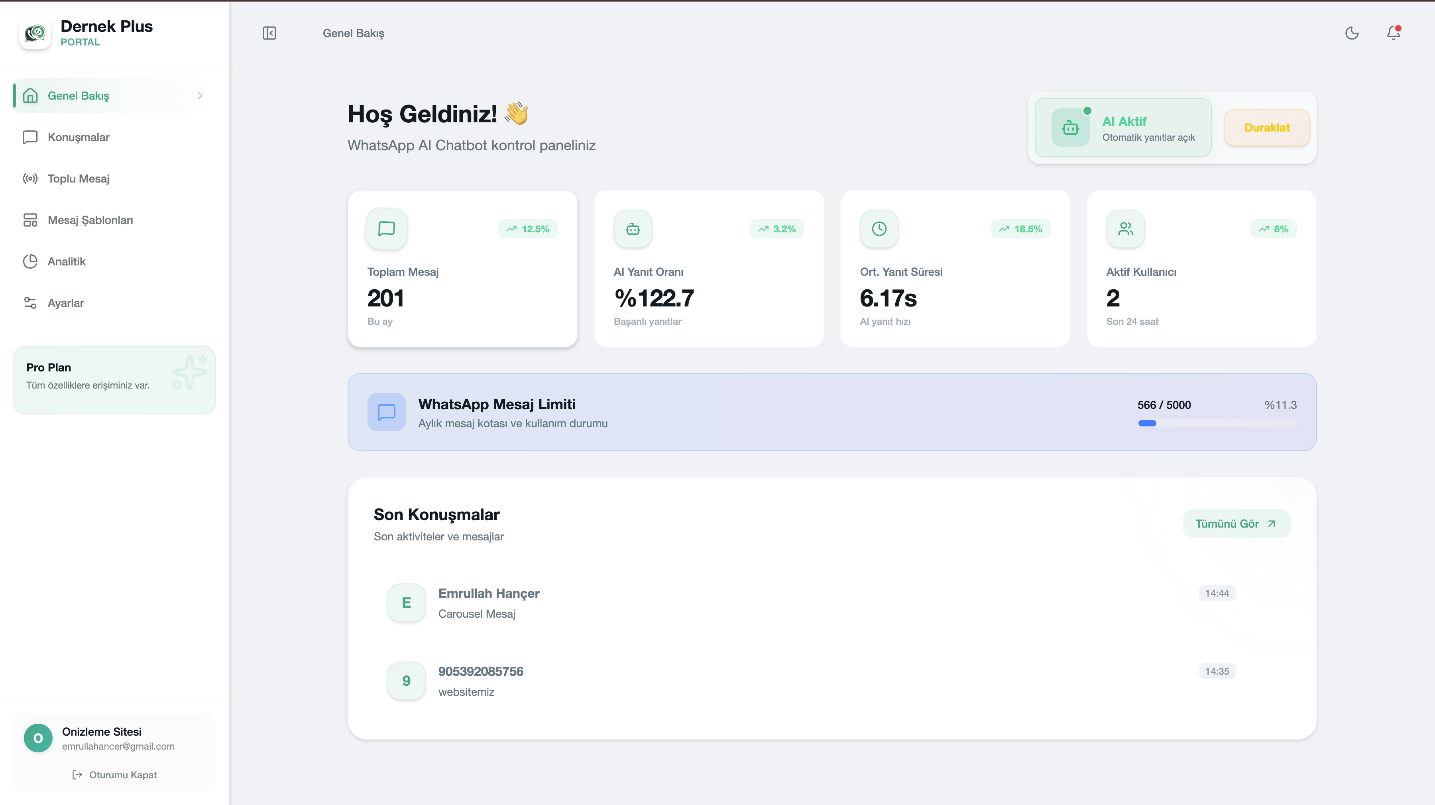Click the AI Yanıt Oranı robot icon
Image resolution: width=1435 pixels, height=805 pixels.
coord(633,229)
